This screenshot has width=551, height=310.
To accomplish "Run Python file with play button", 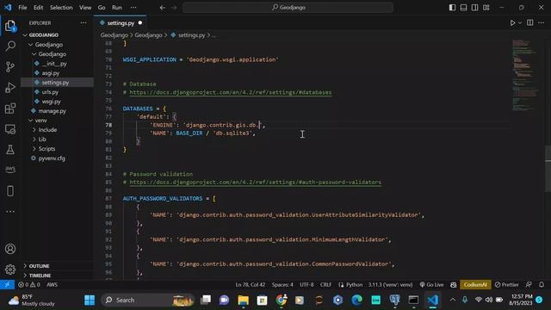I will (x=512, y=23).
